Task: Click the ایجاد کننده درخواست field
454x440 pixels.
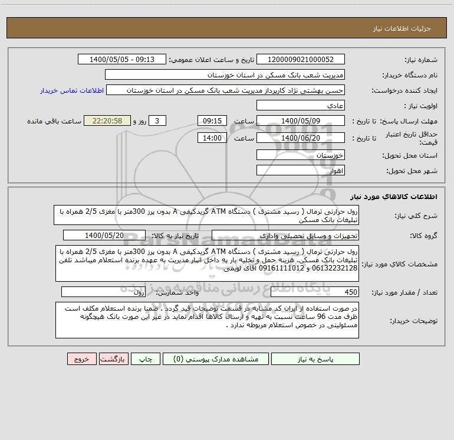Action: pyautogui.click(x=225, y=90)
